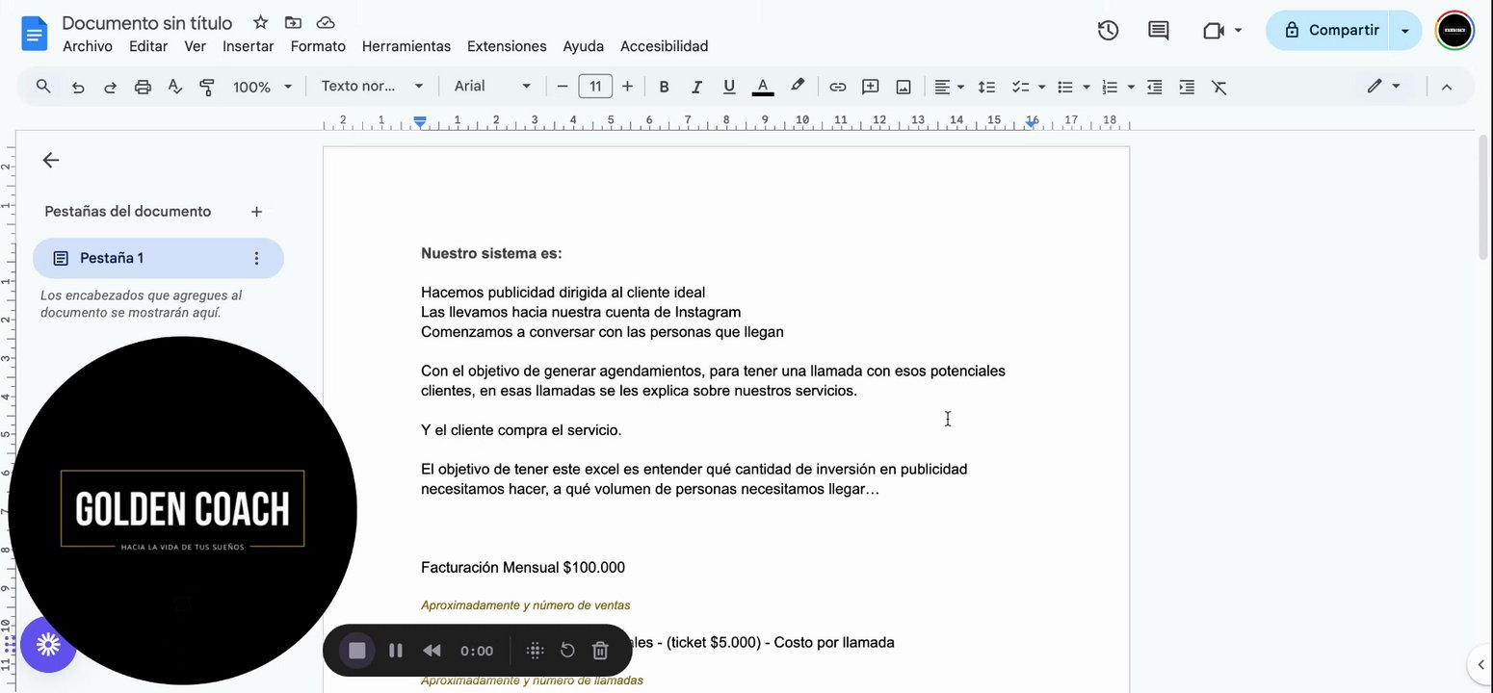Open the Ayuda menu
The height and width of the screenshot is (693, 1493).
tap(584, 46)
